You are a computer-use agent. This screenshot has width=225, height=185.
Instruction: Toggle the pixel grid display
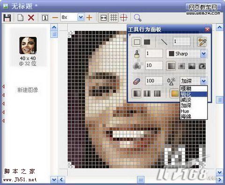tap(114, 18)
